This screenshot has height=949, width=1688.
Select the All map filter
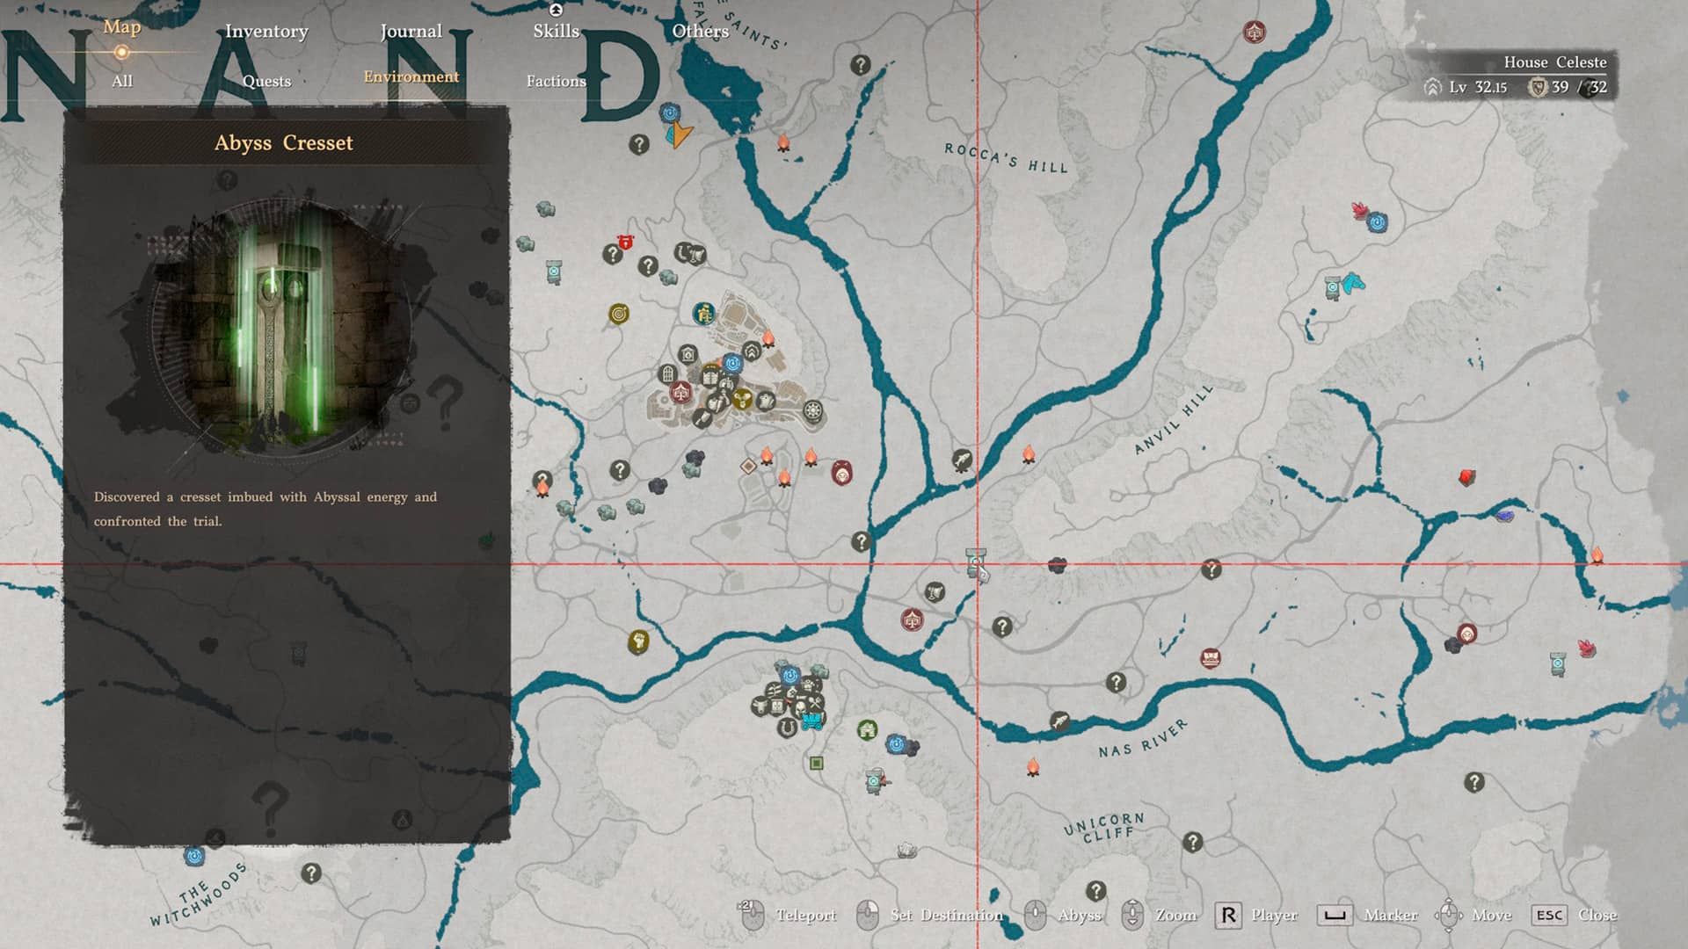122,81
